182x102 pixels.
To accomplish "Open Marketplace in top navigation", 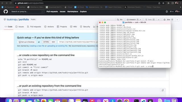I will click(73, 12).
